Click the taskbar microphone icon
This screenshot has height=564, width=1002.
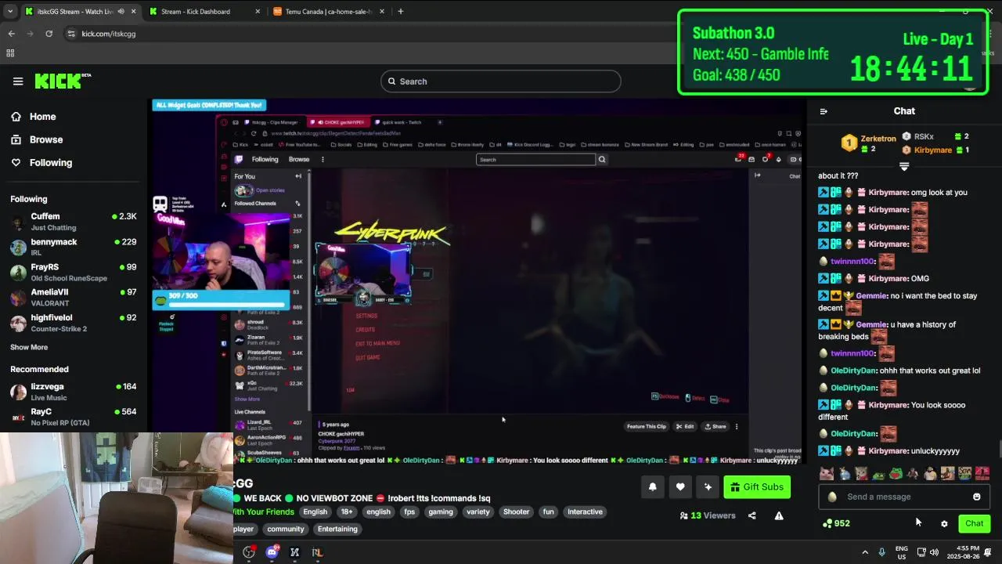pyautogui.click(x=882, y=552)
